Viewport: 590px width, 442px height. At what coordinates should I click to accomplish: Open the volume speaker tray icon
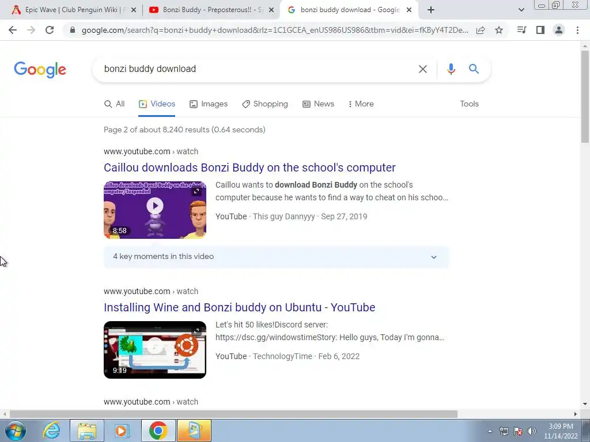[532, 431]
